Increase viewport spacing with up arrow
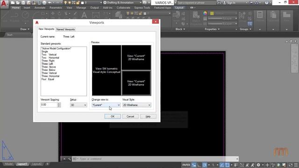 click(59, 104)
